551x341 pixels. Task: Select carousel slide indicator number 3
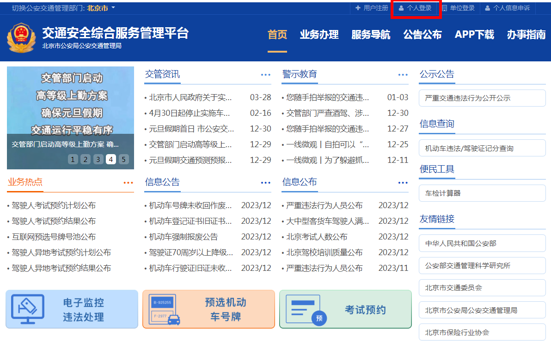click(x=98, y=159)
